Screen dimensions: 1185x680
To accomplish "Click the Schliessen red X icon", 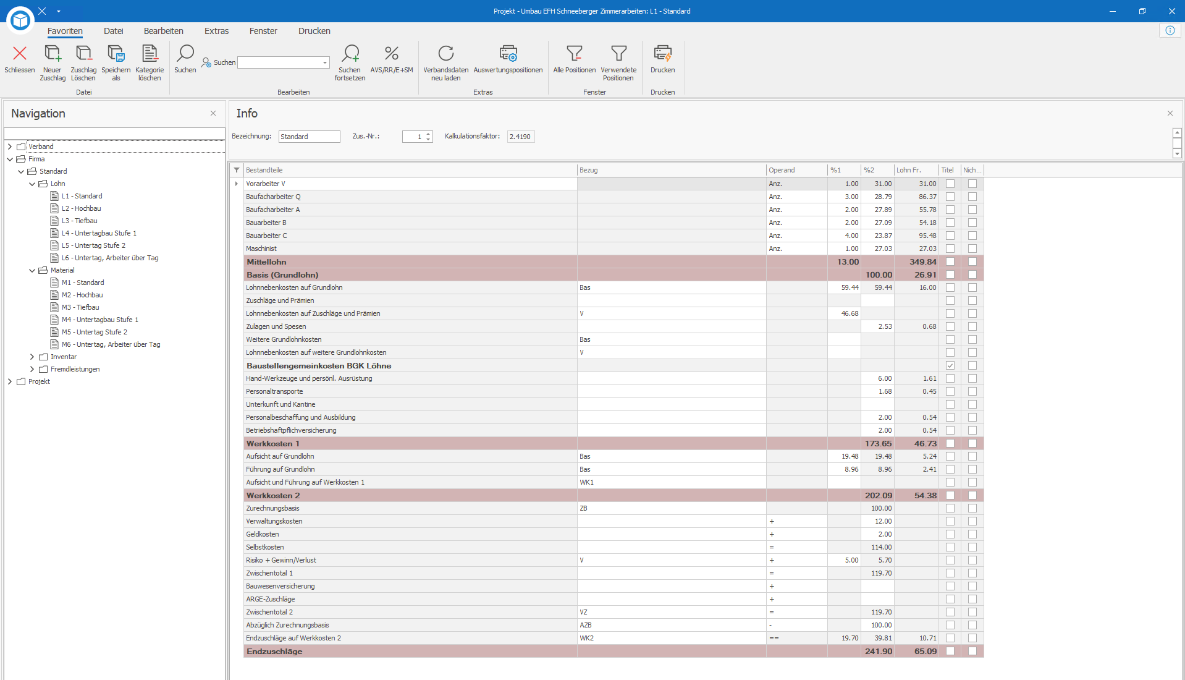I will tap(20, 54).
